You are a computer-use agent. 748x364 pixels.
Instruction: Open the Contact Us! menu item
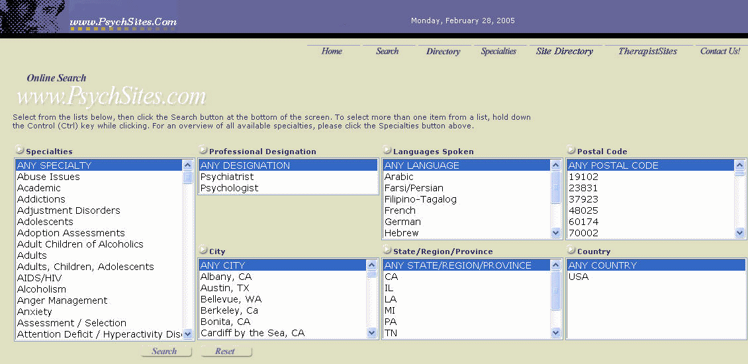(x=720, y=51)
